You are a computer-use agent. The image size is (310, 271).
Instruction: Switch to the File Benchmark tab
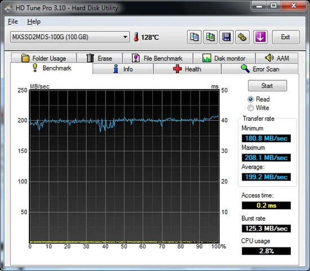pos(157,58)
